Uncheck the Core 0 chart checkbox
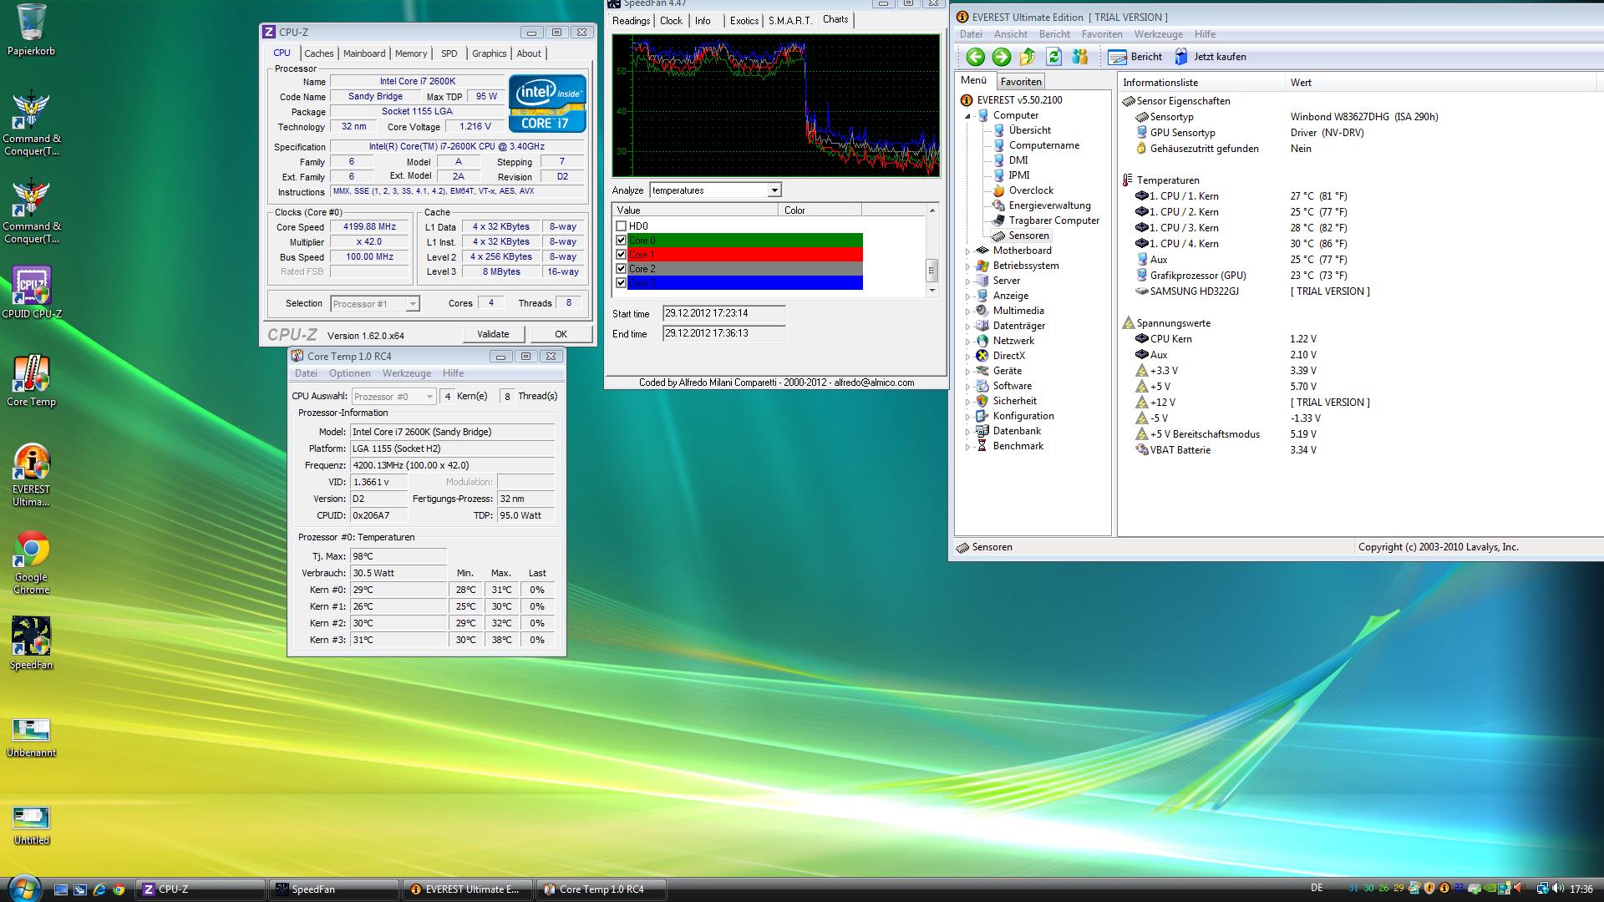The width and height of the screenshot is (1604, 902). 621,241
